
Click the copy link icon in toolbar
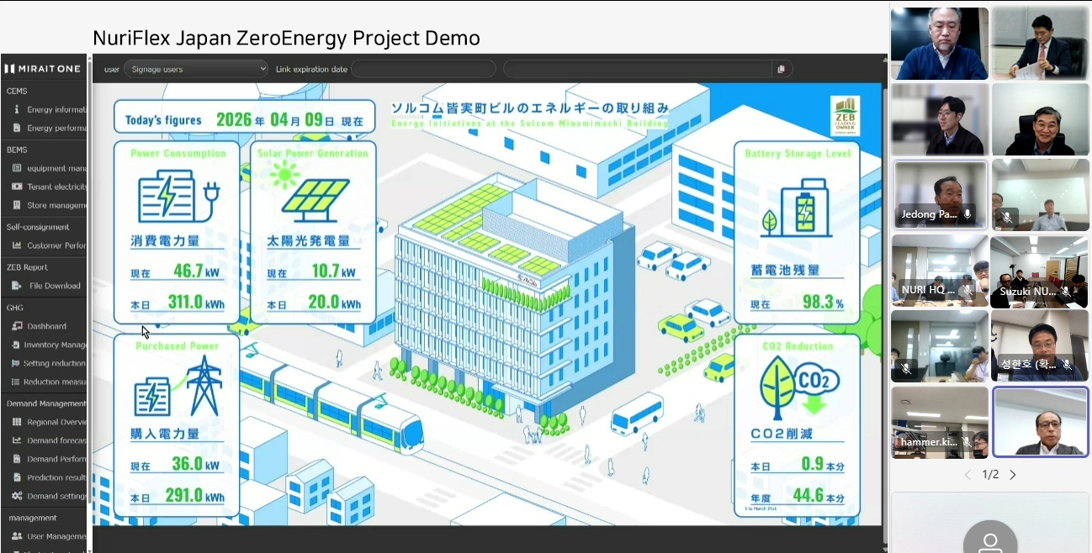[x=782, y=69]
